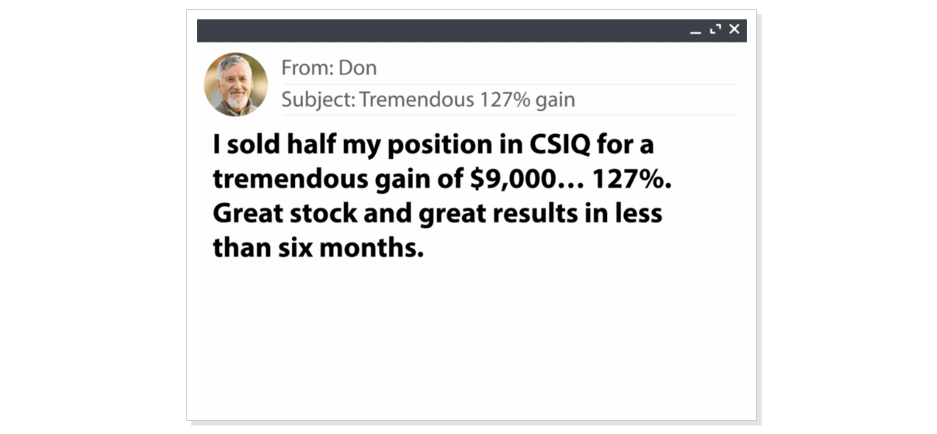Image resolution: width=937 pixels, height=434 pixels.
Task: Minimize the email window
Action: pyautogui.click(x=696, y=31)
